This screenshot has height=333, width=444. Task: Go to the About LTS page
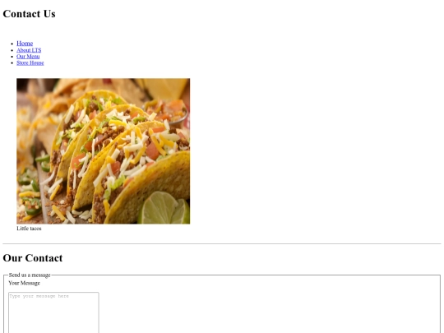tap(29, 50)
